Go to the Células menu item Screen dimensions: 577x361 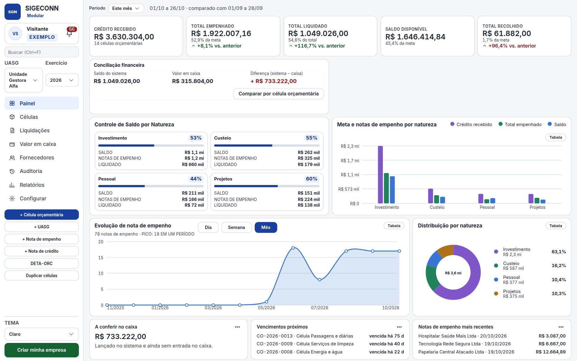coord(41,117)
